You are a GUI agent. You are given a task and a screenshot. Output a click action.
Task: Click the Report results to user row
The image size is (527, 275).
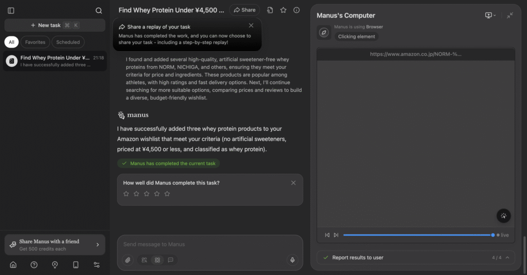pos(416,258)
